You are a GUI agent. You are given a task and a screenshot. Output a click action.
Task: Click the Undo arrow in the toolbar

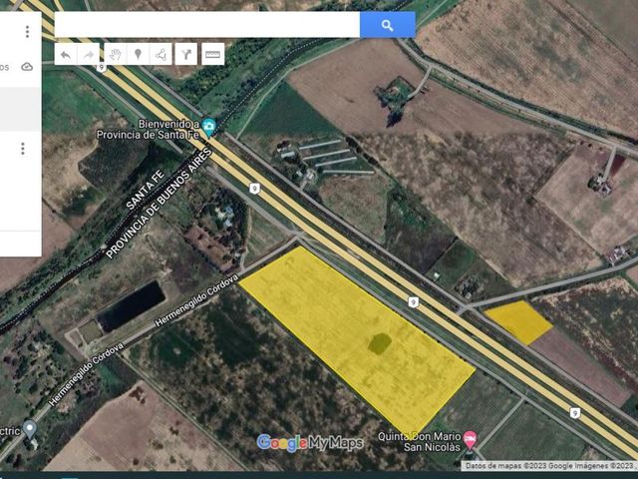click(66, 54)
